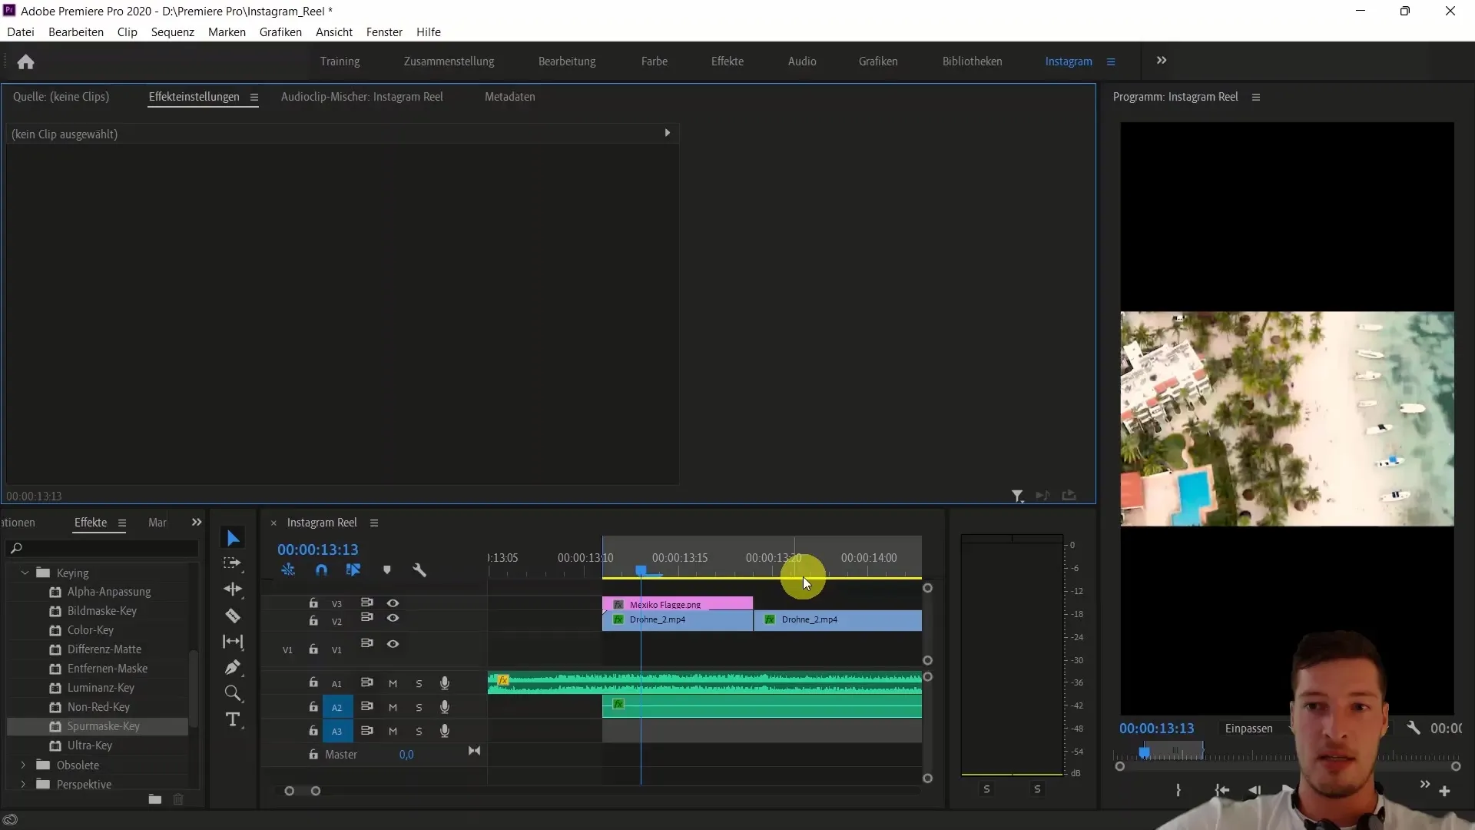Expand the Perspektive effects folder
The width and height of the screenshot is (1475, 830).
point(23,785)
